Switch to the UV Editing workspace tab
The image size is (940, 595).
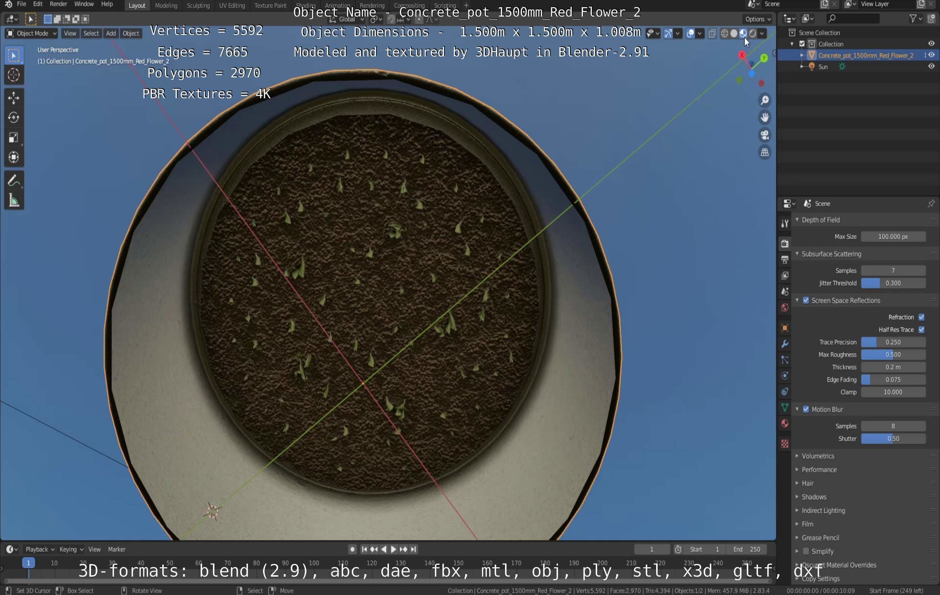point(232,5)
